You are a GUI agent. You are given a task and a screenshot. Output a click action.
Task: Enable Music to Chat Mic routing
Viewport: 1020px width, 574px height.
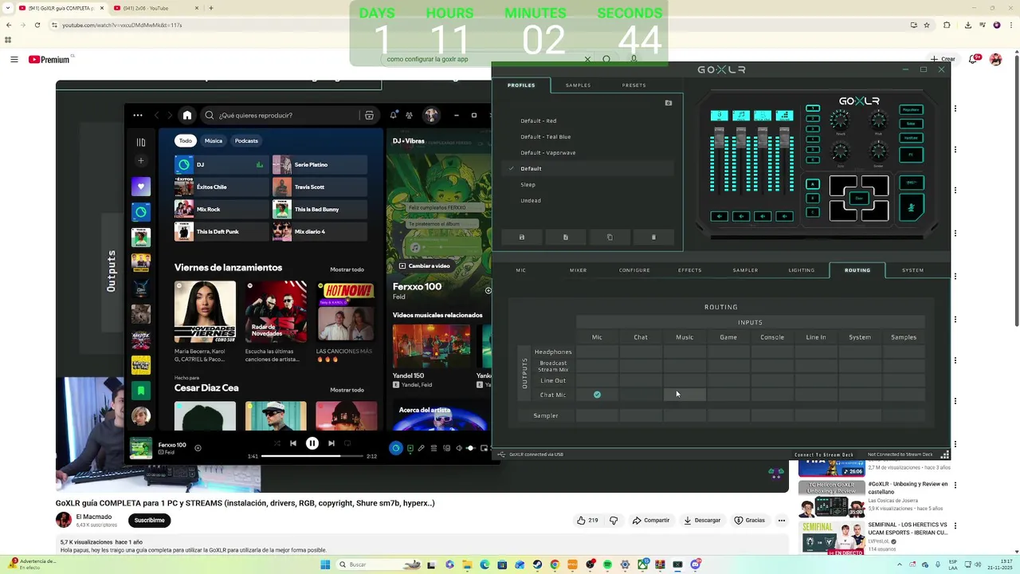[685, 395]
